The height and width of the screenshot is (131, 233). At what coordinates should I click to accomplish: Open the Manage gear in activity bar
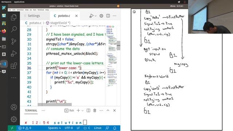coord(14,119)
